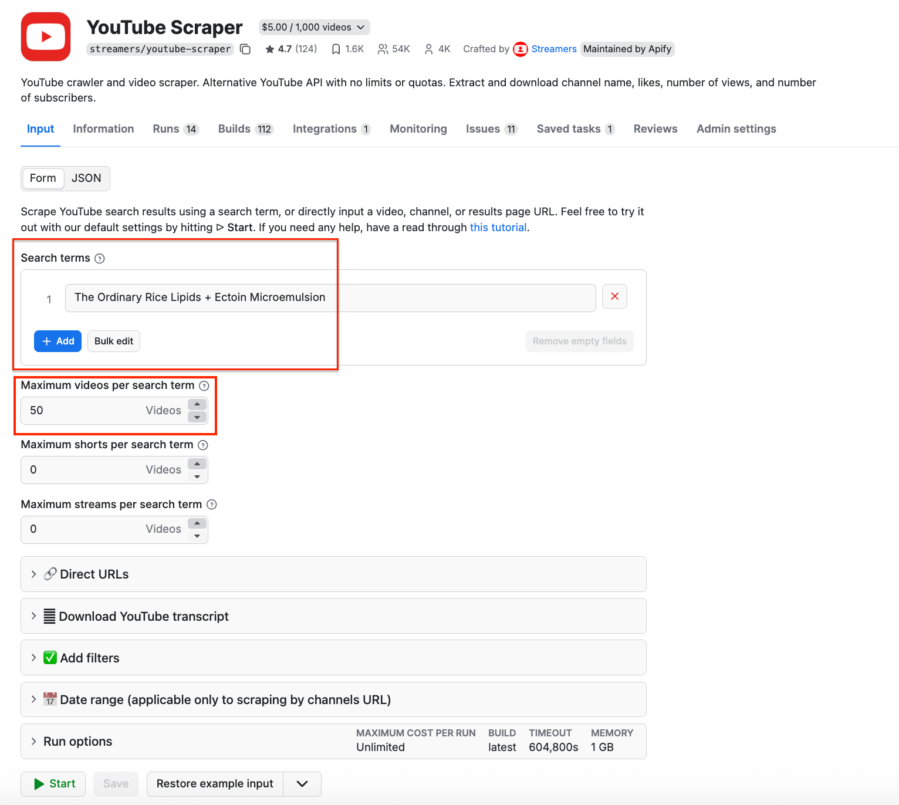The image size is (899, 805).
Task: Open the Restore example input dropdown arrow
Action: [x=302, y=784]
